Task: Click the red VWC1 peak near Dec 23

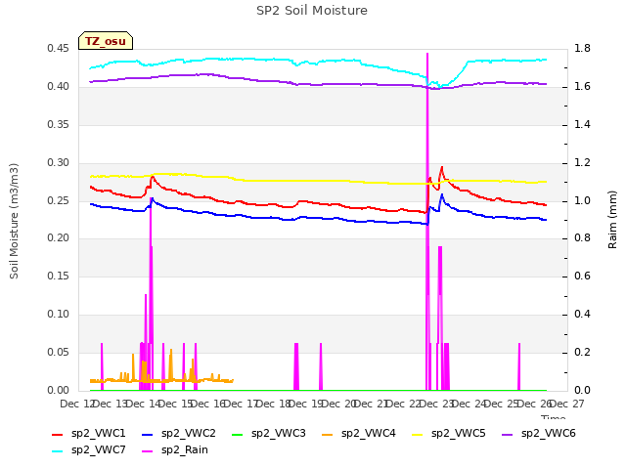Action: coord(441,167)
